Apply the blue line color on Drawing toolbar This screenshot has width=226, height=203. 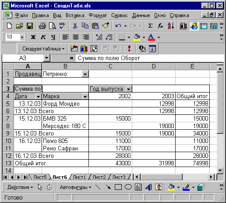tap(186, 187)
